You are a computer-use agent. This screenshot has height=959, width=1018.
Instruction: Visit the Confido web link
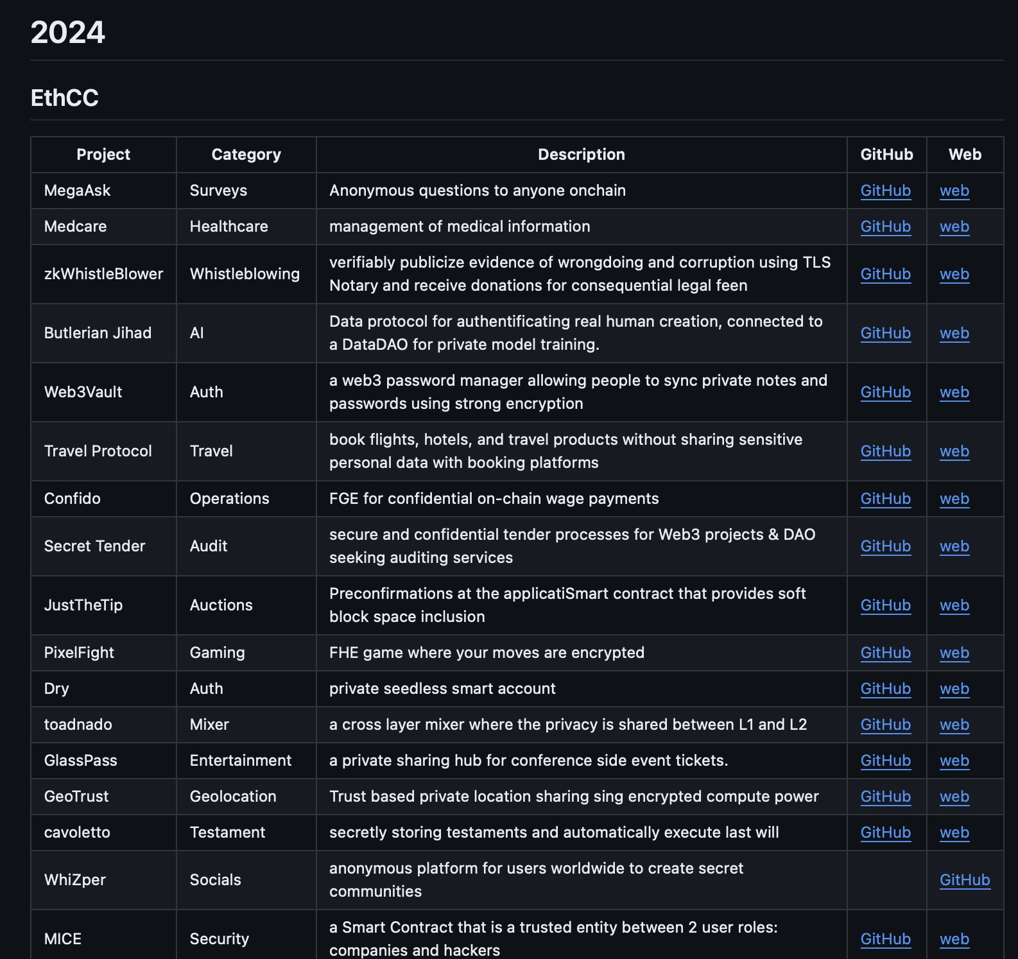click(954, 499)
